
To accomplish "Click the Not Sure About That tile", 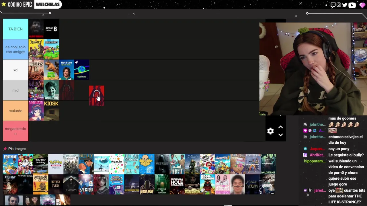I will pyautogui.click(x=67, y=70).
